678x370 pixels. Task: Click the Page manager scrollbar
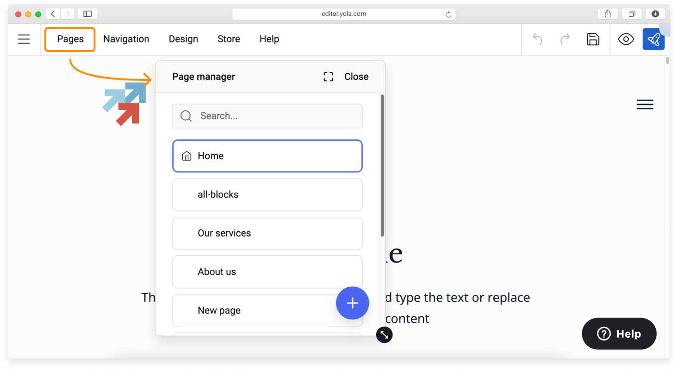[x=382, y=166]
